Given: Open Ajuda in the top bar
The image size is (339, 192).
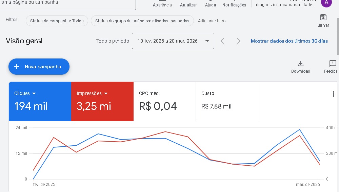Looking at the screenshot, I should (x=211, y=4).
